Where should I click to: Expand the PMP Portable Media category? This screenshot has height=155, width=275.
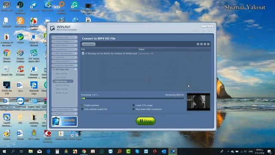tap(64, 53)
